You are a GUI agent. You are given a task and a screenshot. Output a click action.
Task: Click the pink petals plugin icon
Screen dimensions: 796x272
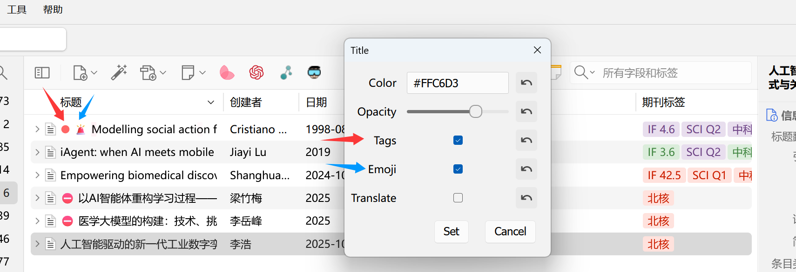click(x=227, y=72)
